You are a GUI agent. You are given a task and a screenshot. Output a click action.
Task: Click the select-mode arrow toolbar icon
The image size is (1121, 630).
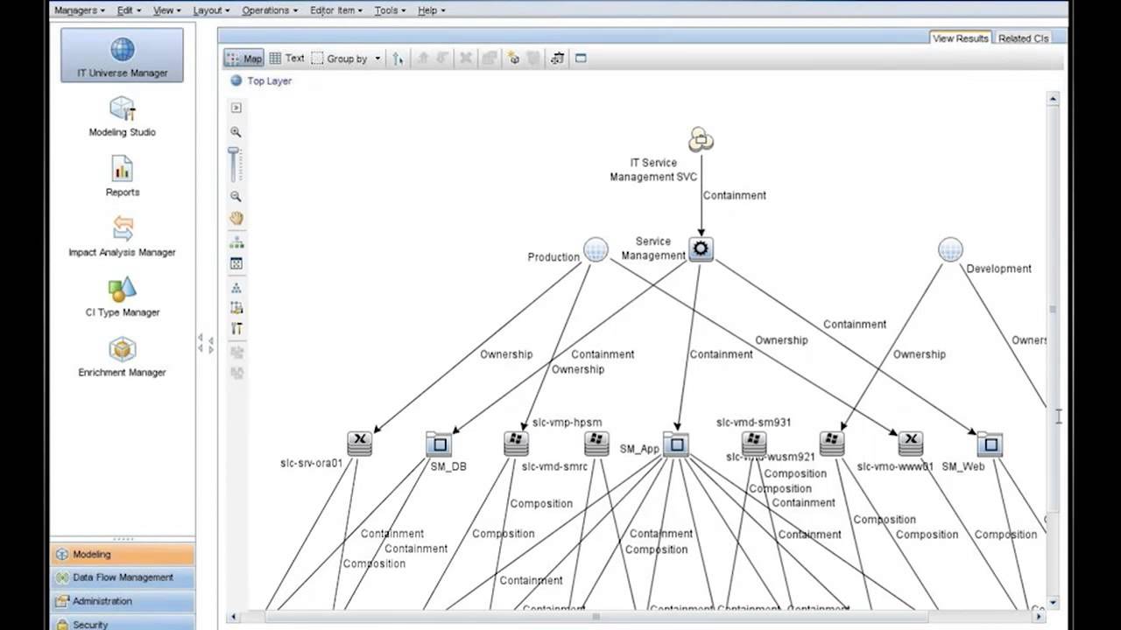[x=398, y=59]
